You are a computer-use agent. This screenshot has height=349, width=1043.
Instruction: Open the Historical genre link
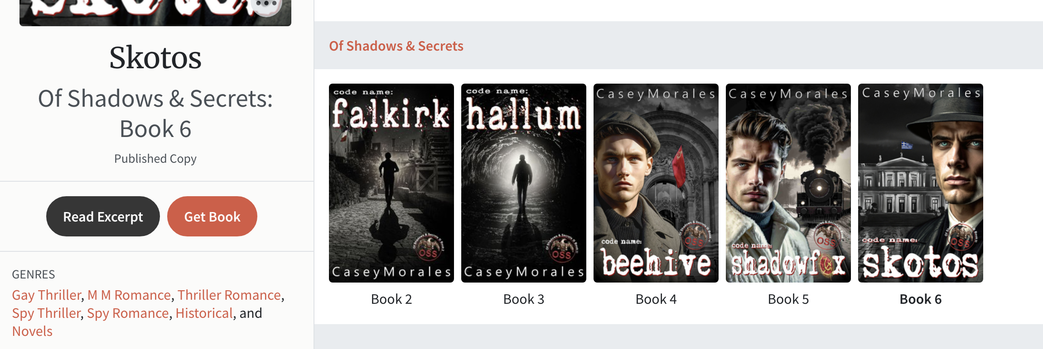point(204,313)
